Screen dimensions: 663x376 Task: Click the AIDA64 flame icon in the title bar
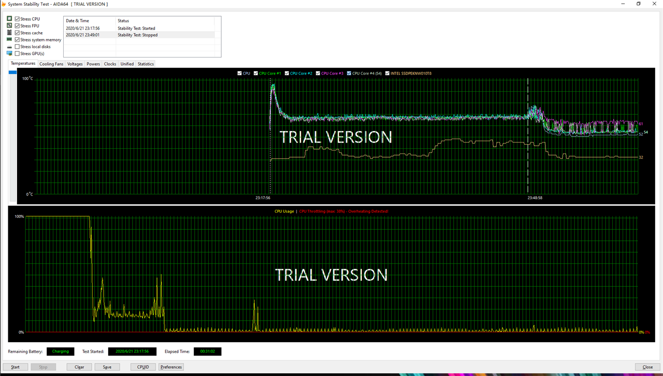point(4,4)
